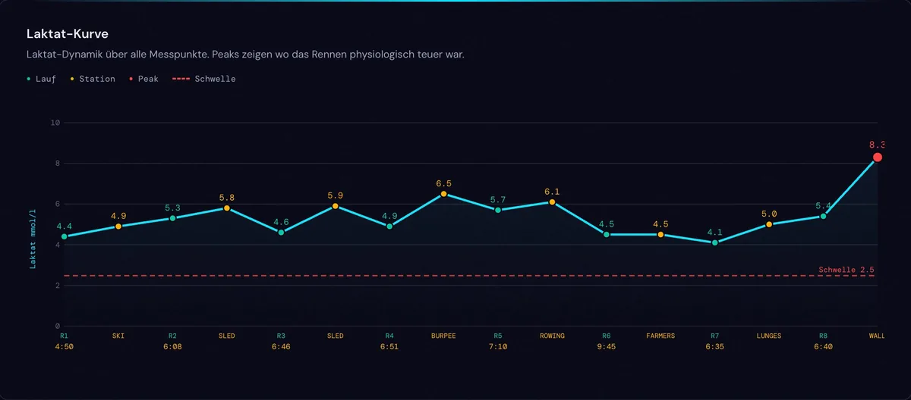Viewport: 911px width, 400px height.
Task: Click the LUNGES data point marker at 5.0
Action: [x=769, y=224]
